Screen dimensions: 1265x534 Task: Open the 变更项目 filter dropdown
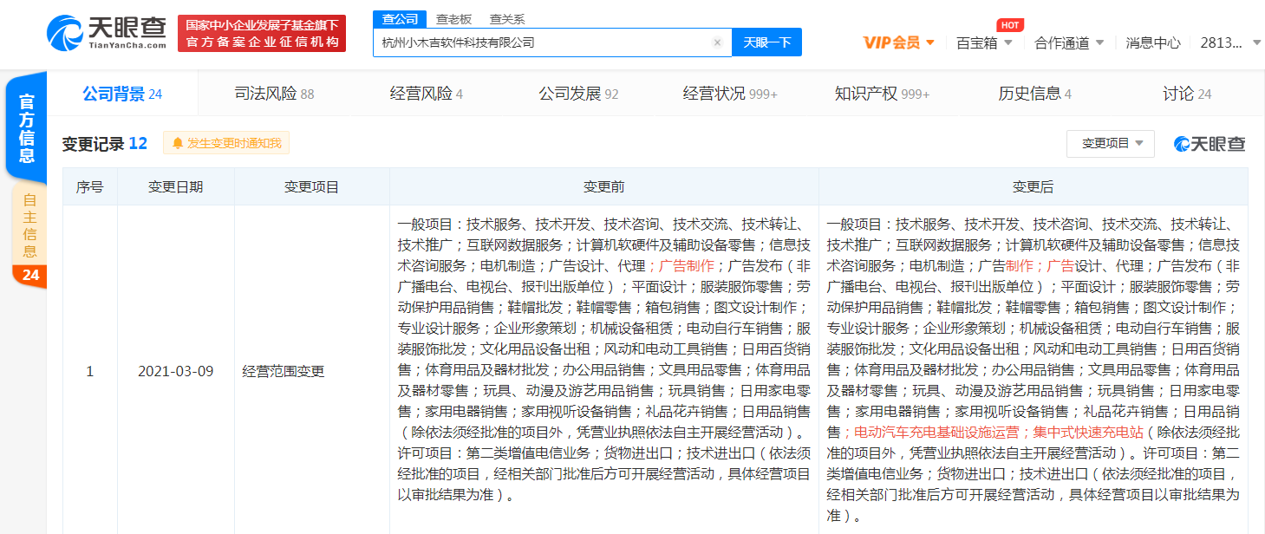point(1110,143)
